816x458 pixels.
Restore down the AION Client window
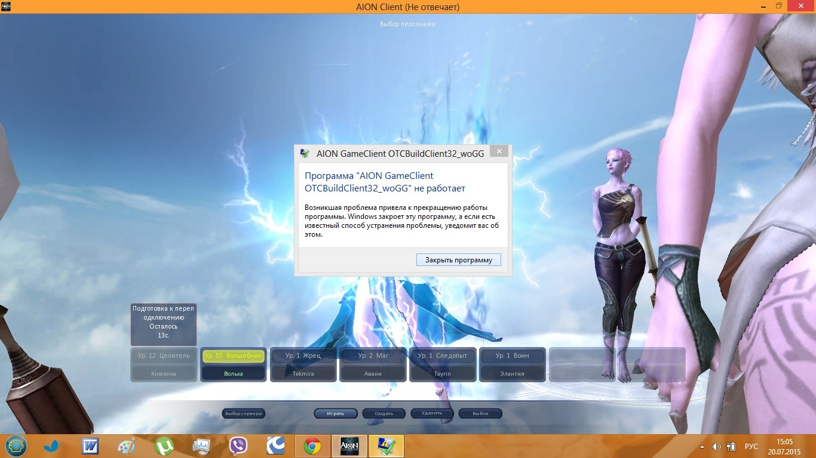[x=779, y=5]
